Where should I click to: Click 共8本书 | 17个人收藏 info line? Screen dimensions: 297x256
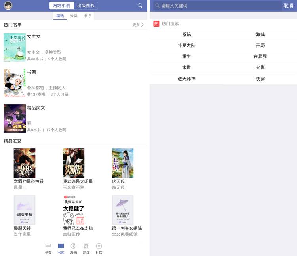[x=47, y=130]
